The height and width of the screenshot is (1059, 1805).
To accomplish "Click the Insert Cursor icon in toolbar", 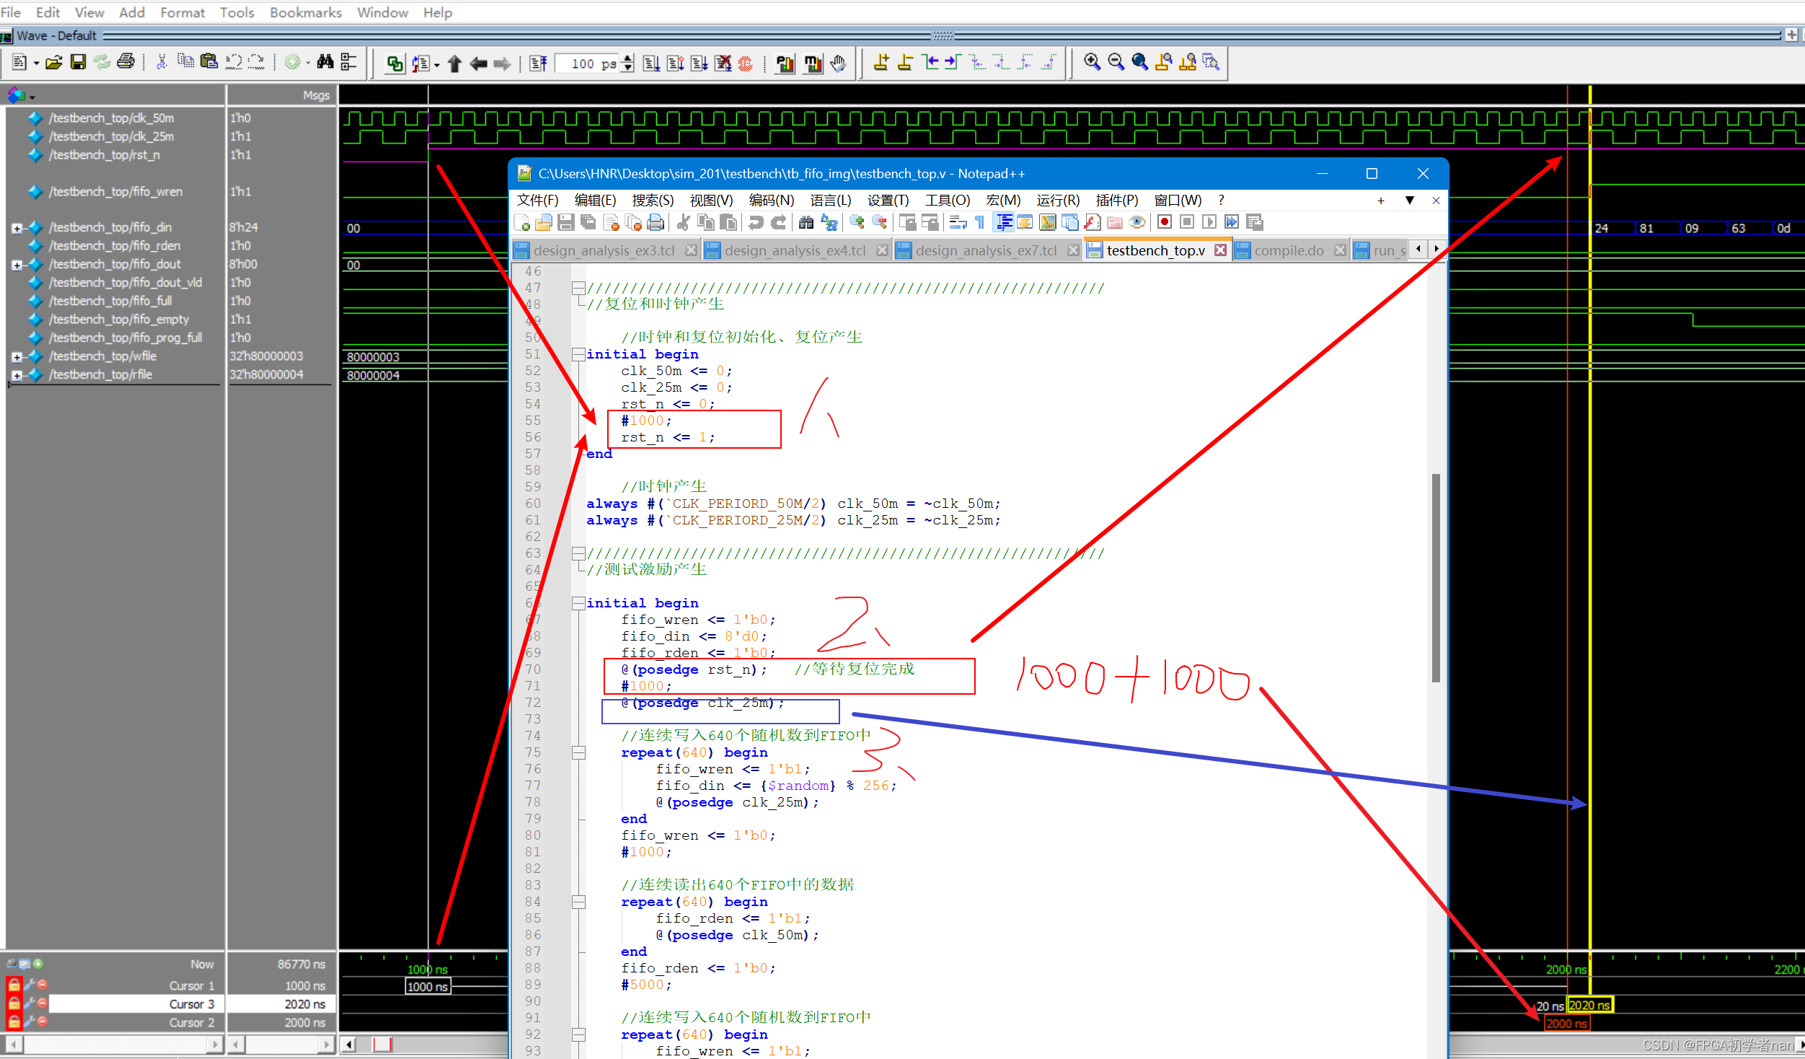I will click(x=881, y=63).
